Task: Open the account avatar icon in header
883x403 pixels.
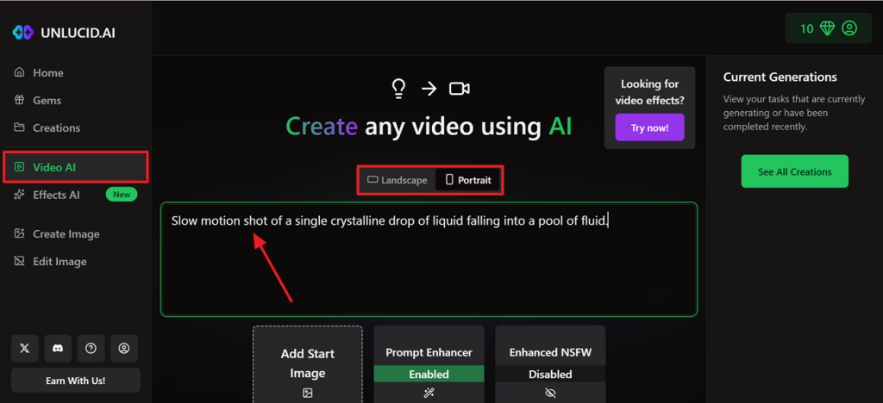Action: [849, 28]
